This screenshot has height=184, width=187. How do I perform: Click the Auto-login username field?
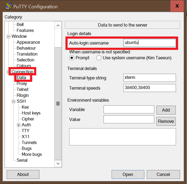coord(149,43)
